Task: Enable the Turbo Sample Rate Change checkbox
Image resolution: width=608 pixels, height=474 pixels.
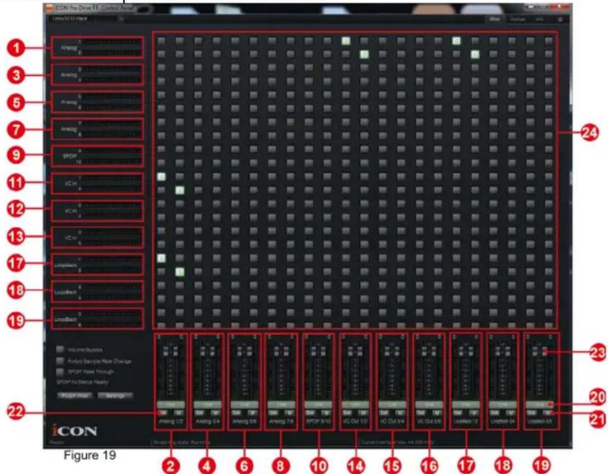Action: 60,361
